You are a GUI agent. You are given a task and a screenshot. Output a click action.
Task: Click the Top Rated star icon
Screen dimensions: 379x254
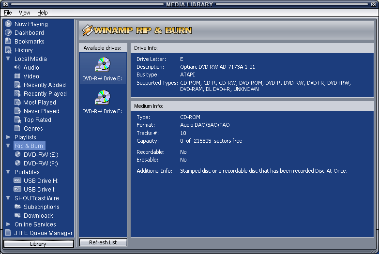[17, 120]
